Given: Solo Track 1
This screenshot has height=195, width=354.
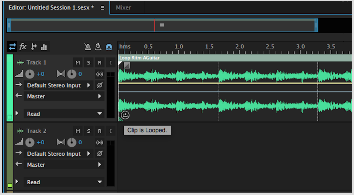Looking at the screenshot, I should tap(88, 63).
